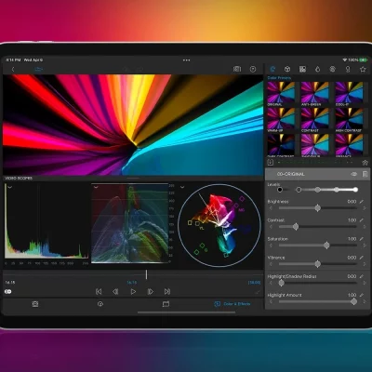The height and width of the screenshot is (372, 372).
Task: Open the star favorites tab in top bar
Action: 363,69
